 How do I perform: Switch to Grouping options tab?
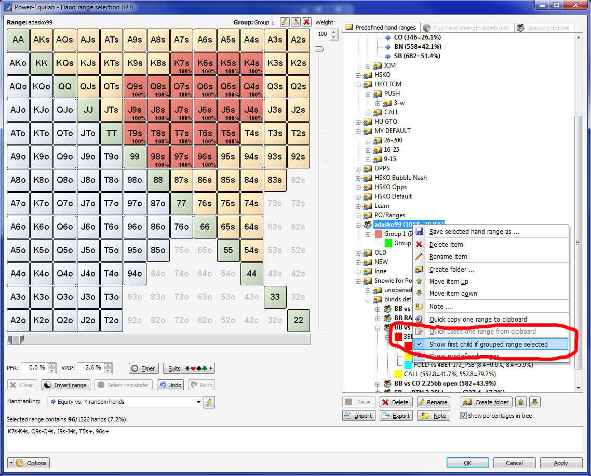(x=544, y=28)
